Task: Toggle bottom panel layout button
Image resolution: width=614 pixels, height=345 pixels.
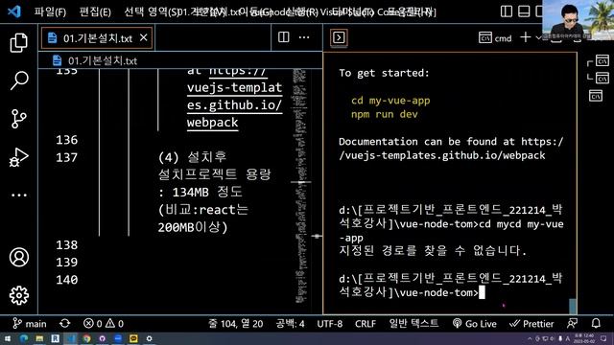Action: 524,11
